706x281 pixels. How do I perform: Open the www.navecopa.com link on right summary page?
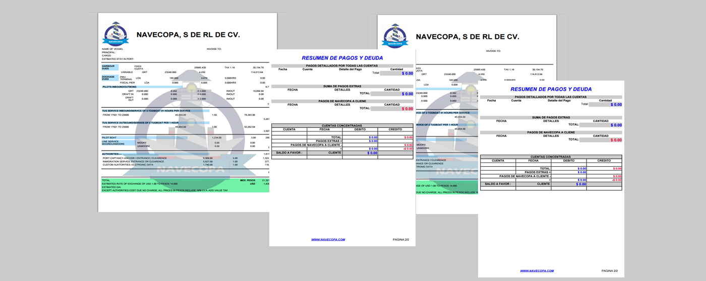pos(537,271)
